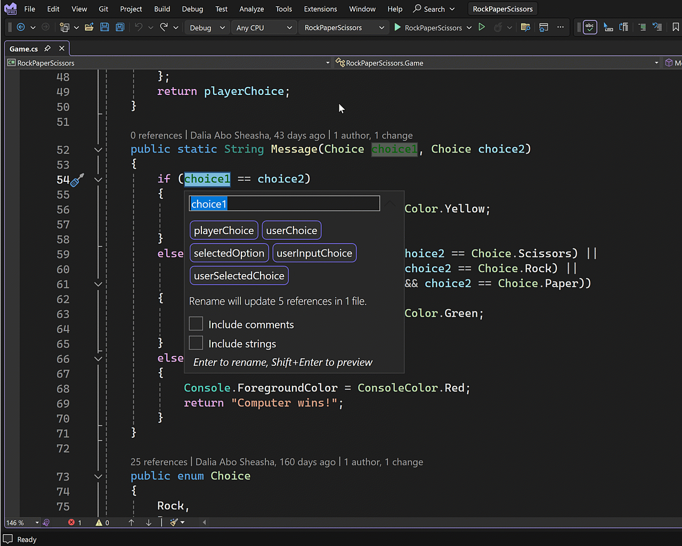682x546 pixels.
Task: Open the Debug configuration dropdown
Action: [207, 28]
